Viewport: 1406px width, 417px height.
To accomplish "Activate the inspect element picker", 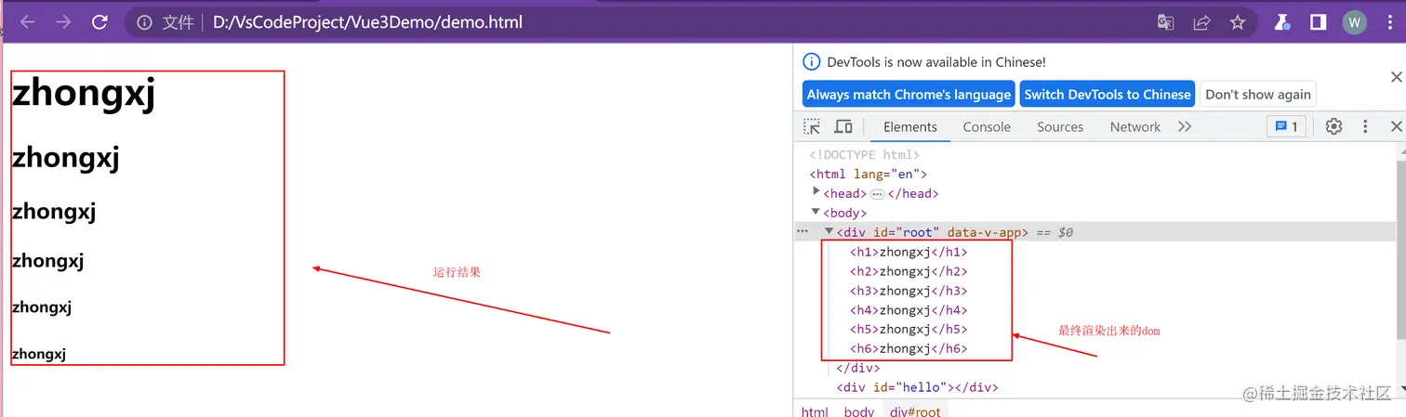I will (812, 126).
